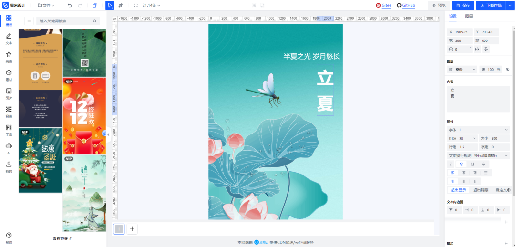Flip the element vertically
This screenshot has width=515, height=247.
[x=486, y=49]
